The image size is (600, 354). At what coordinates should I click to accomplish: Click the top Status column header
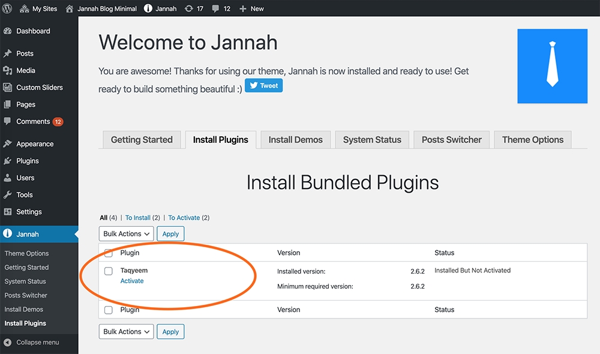pos(444,253)
